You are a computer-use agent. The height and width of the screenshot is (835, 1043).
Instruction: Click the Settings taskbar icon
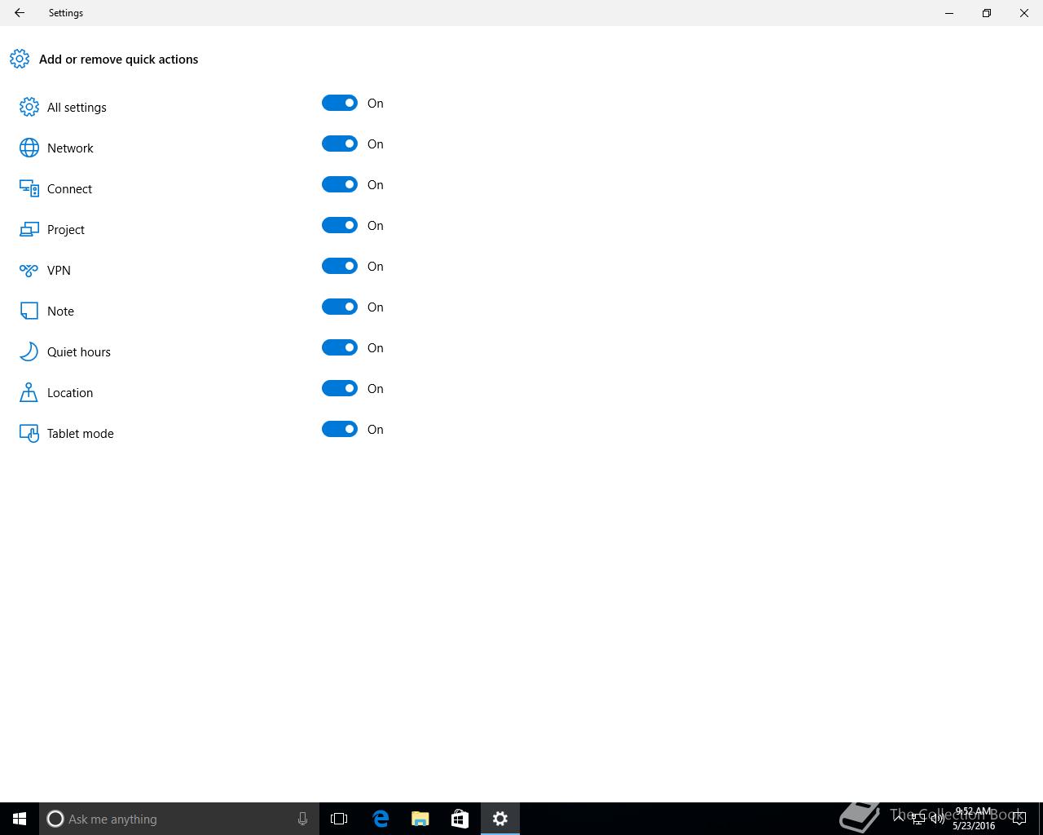click(x=500, y=819)
